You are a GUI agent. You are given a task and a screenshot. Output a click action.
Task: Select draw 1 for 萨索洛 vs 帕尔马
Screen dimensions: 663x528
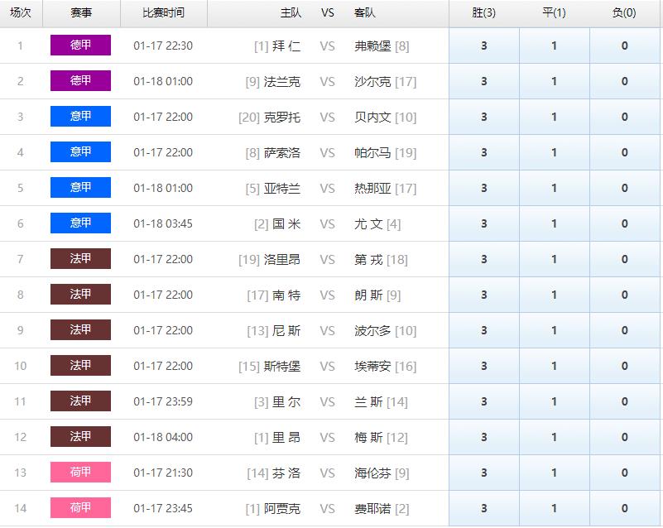(x=555, y=152)
